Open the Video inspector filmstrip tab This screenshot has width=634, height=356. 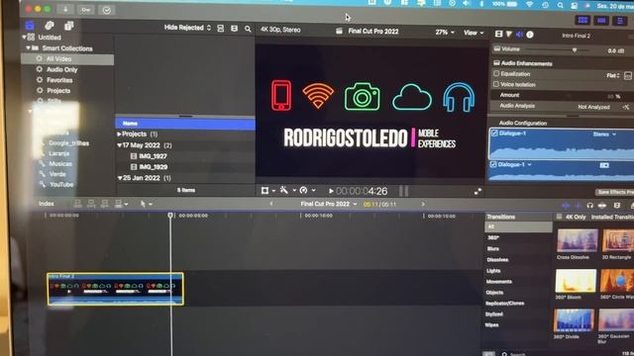pos(499,35)
